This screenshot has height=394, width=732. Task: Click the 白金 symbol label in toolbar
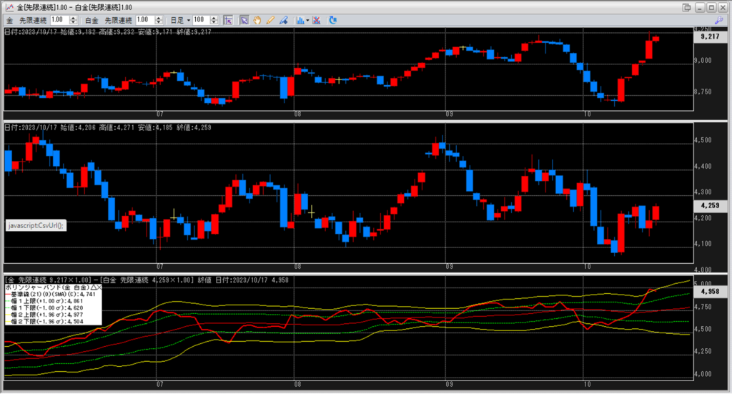[94, 20]
